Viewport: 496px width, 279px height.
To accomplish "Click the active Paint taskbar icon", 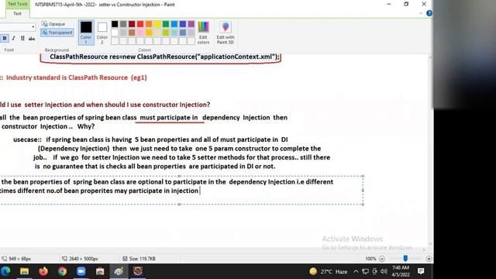I will pyautogui.click(x=119, y=271).
